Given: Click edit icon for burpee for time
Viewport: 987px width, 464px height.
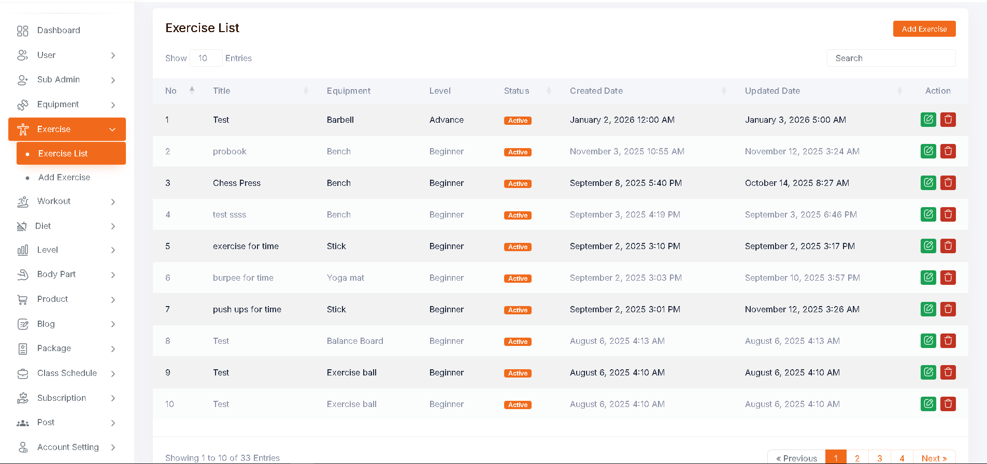Looking at the screenshot, I should (928, 278).
